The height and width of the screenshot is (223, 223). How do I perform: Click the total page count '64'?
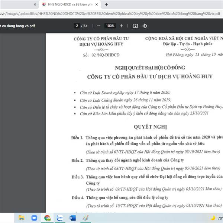point(85,26)
